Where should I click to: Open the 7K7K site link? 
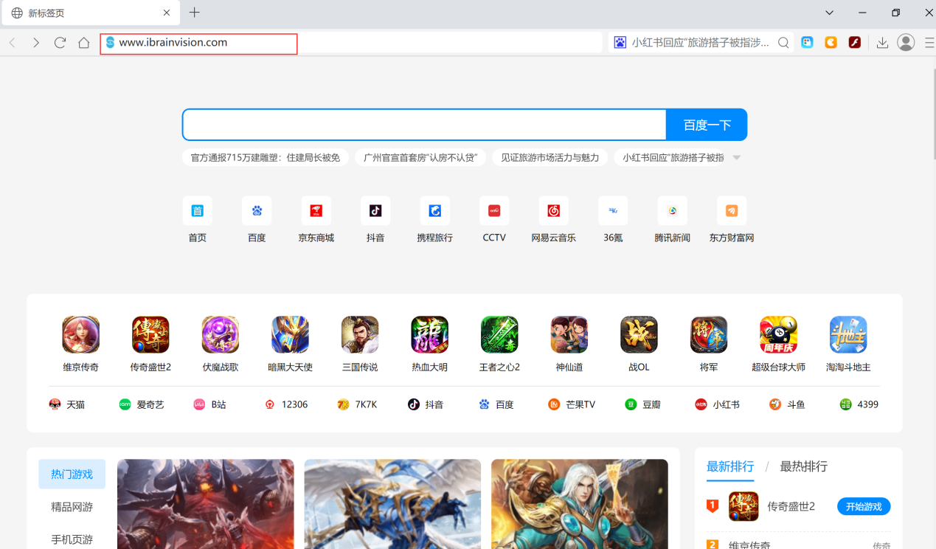tap(357, 404)
